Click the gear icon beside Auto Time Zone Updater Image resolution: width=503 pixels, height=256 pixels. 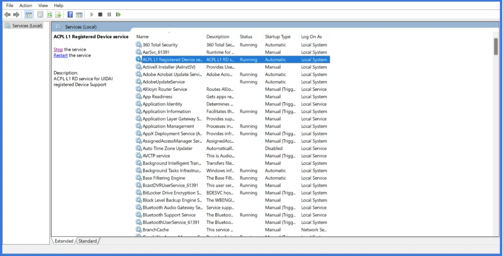click(x=139, y=148)
